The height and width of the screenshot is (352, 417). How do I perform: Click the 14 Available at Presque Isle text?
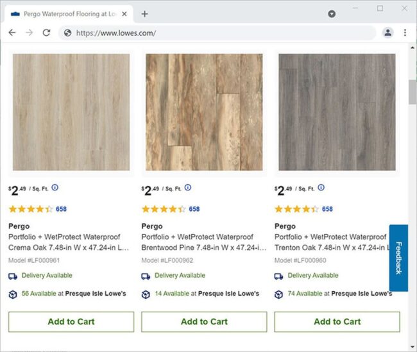(x=207, y=294)
